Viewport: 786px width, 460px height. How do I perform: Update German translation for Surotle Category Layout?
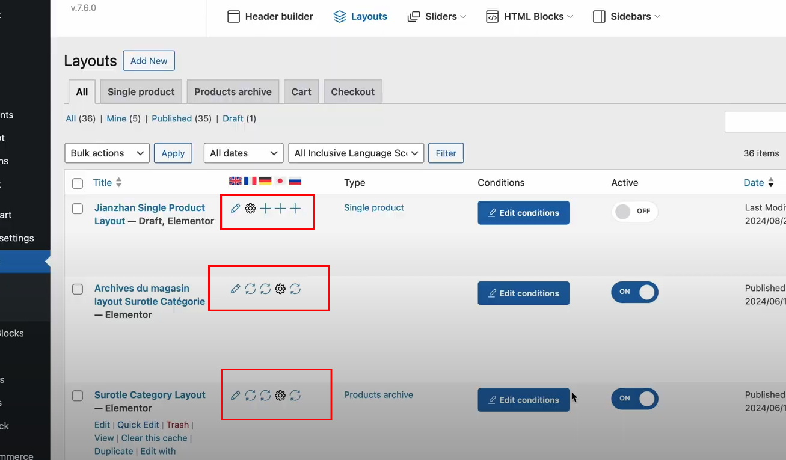click(265, 396)
